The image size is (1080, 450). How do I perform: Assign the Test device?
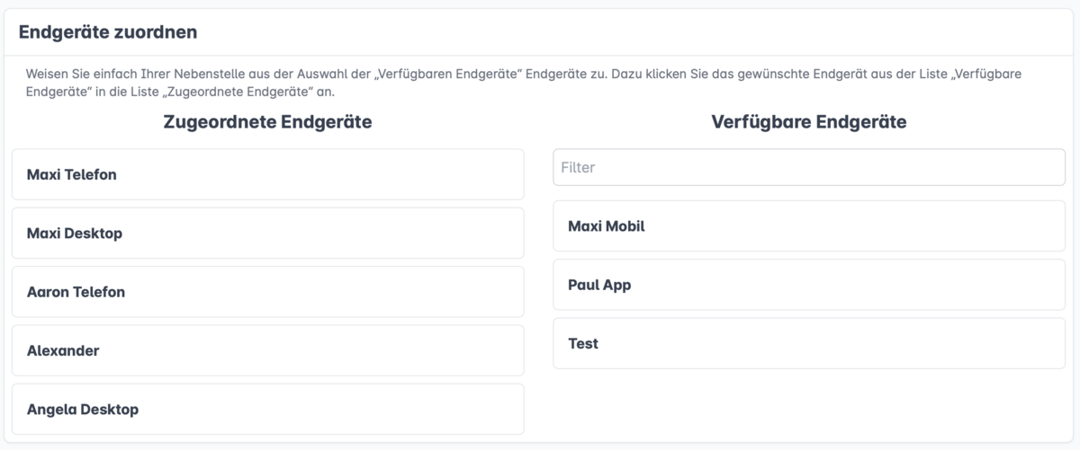808,343
